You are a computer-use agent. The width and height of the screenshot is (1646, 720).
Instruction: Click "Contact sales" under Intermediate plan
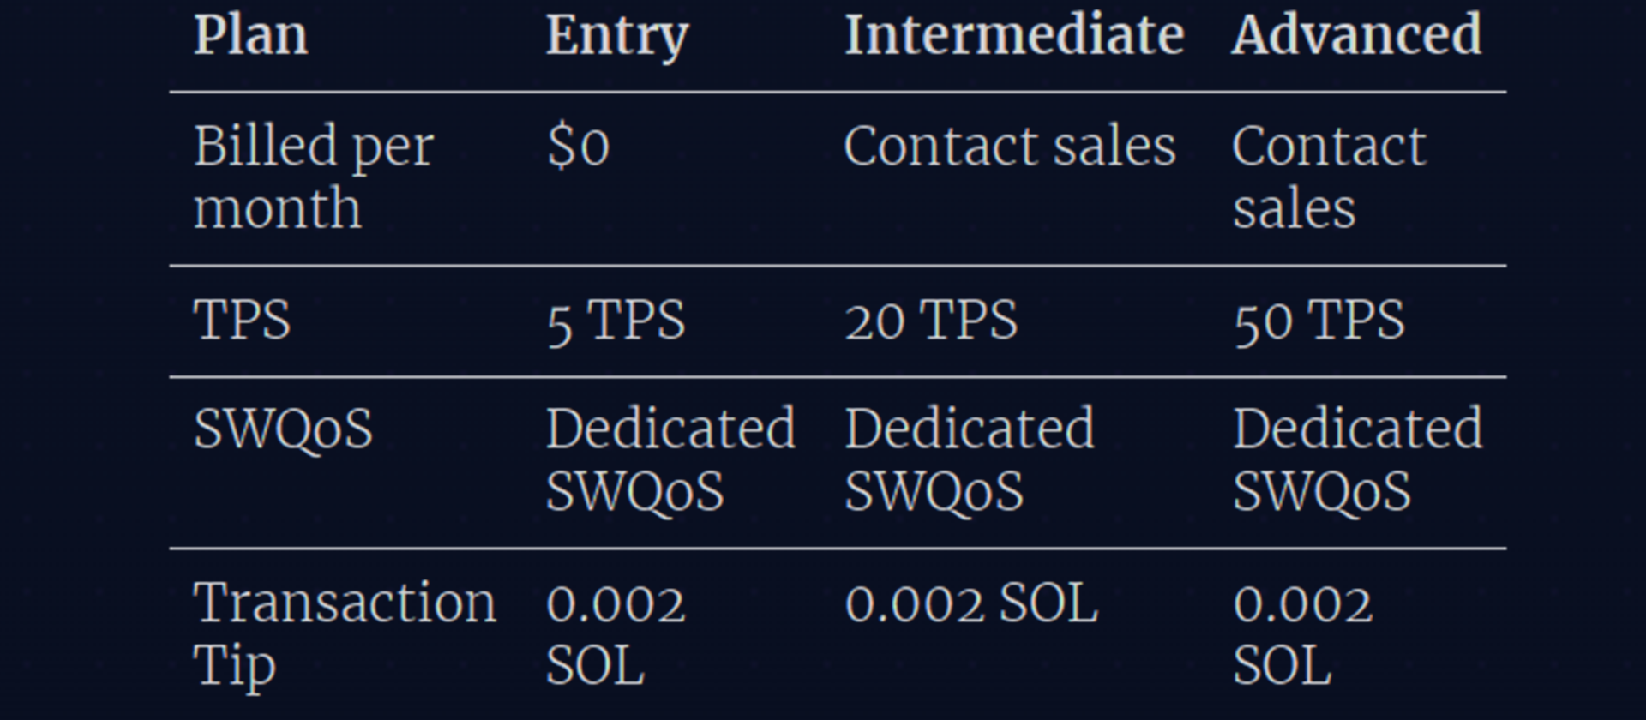[x=1009, y=147]
